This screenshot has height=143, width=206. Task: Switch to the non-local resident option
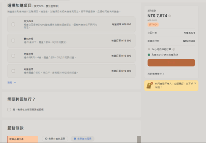point(55,139)
